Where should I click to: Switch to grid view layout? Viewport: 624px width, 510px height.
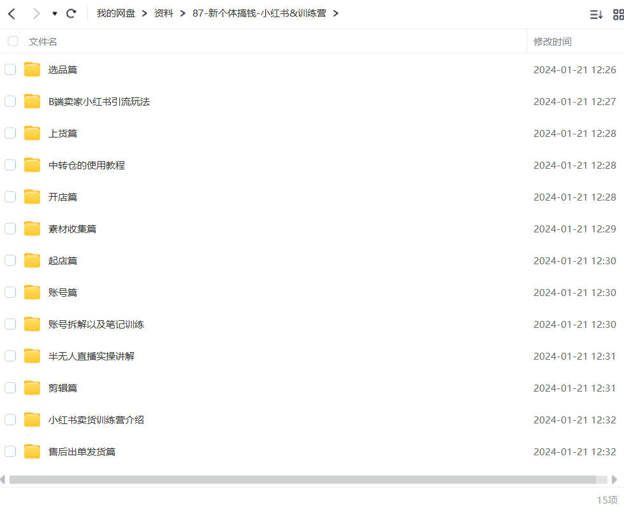coord(618,15)
